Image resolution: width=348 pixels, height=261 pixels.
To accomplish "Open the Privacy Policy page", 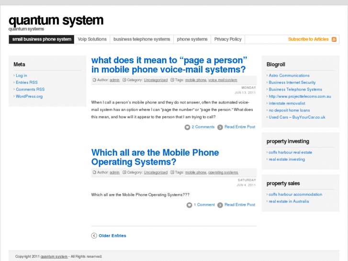I will pyautogui.click(x=228, y=39).
